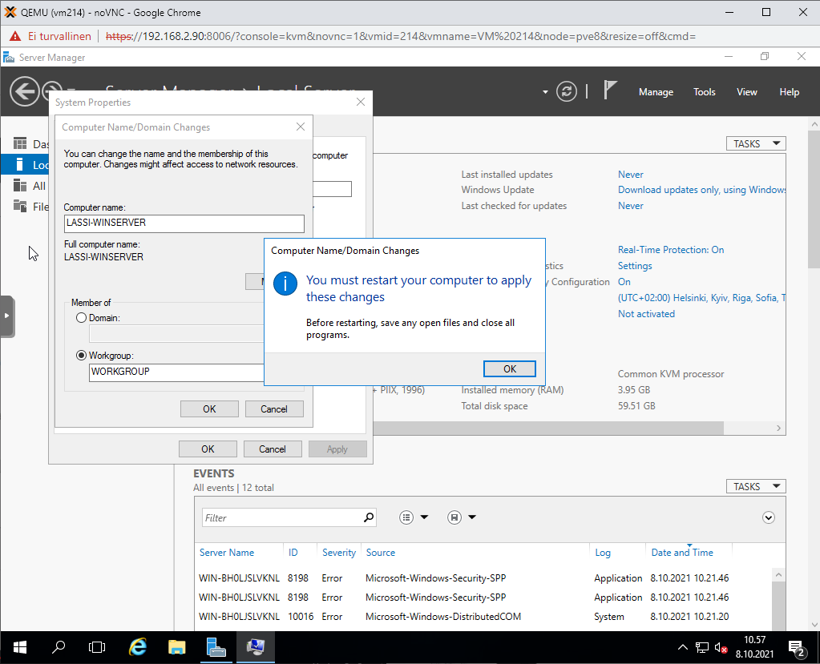This screenshot has height=664, width=820.
Task: Select the DistributedCOM event 10016 row
Action: tap(483, 617)
